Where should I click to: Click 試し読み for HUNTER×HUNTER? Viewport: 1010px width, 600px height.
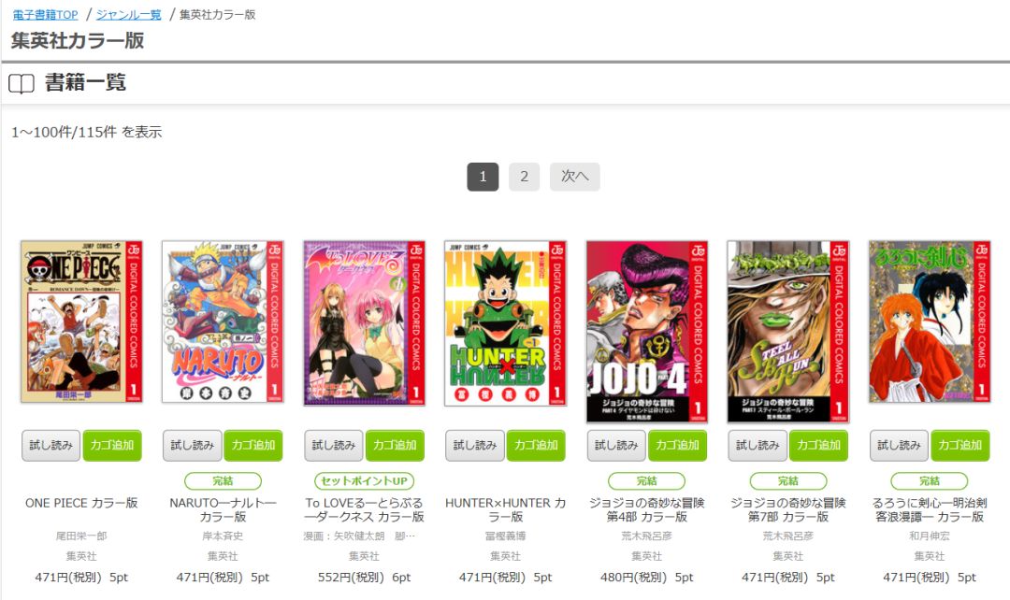[475, 446]
